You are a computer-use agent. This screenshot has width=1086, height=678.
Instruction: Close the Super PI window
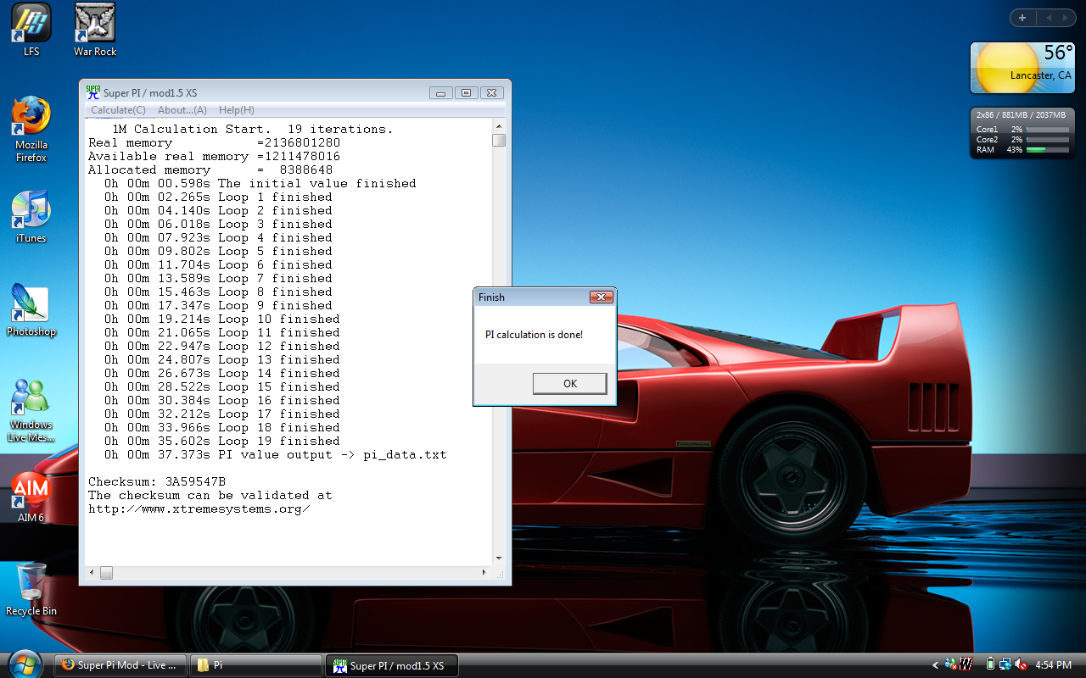[492, 93]
